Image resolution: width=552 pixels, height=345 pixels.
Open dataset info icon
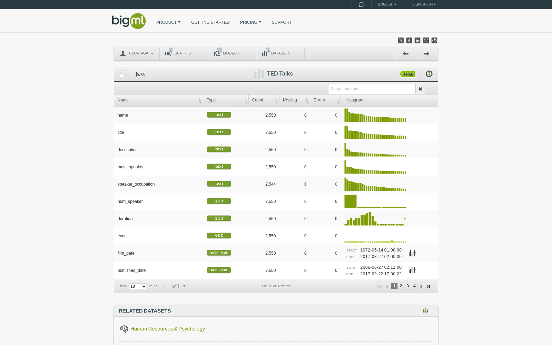[x=429, y=74]
